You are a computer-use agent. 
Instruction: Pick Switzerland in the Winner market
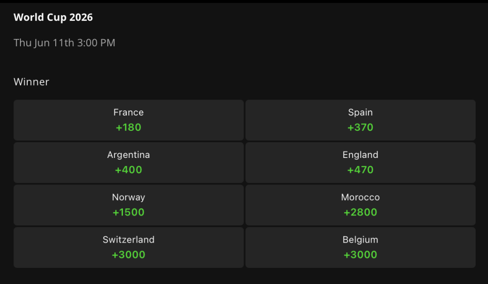(129, 247)
